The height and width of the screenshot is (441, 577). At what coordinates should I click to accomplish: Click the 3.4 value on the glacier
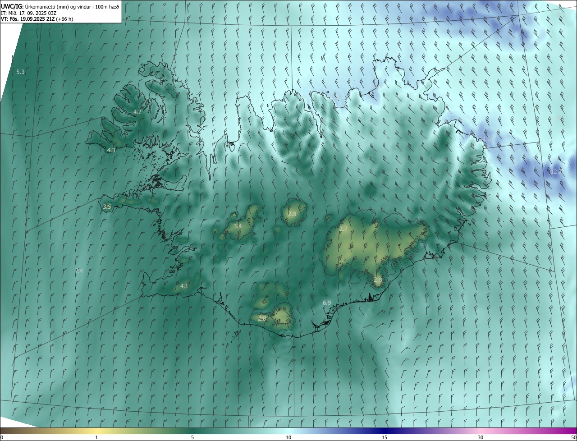[x=238, y=226]
